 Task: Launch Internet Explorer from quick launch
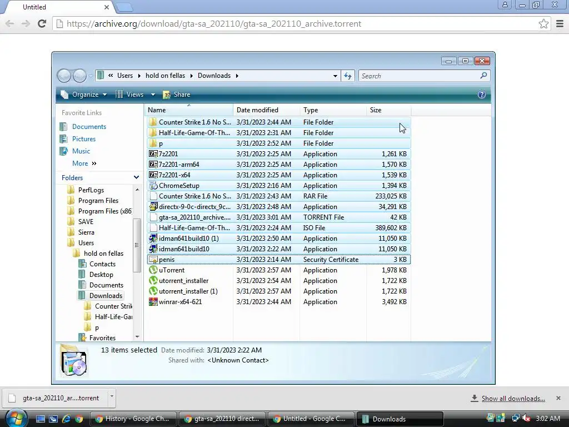click(67, 419)
